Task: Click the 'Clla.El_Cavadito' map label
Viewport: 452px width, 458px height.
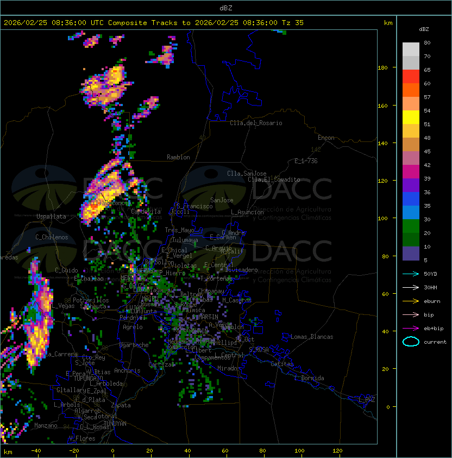Action: [x=274, y=180]
